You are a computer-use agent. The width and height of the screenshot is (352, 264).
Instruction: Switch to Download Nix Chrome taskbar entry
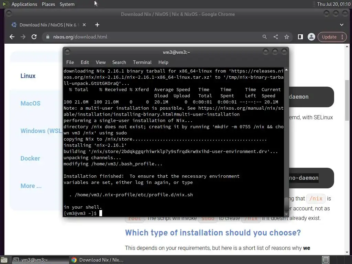click(98, 260)
